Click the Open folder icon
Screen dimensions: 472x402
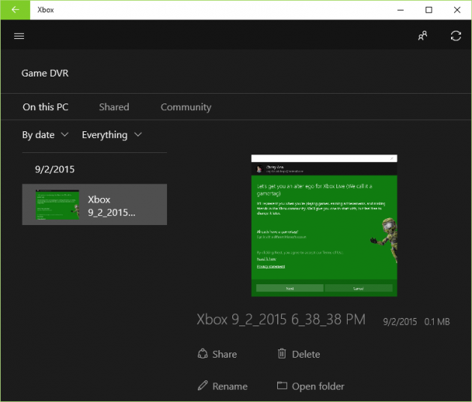[x=282, y=385]
